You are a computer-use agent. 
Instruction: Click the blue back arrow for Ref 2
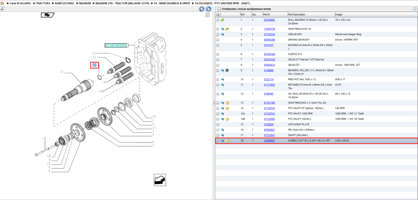(222, 29)
